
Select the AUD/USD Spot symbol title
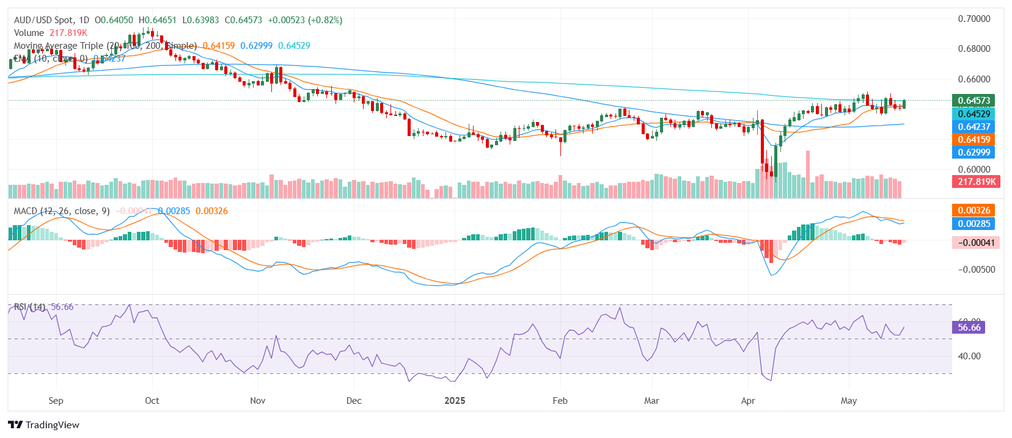click(x=51, y=20)
